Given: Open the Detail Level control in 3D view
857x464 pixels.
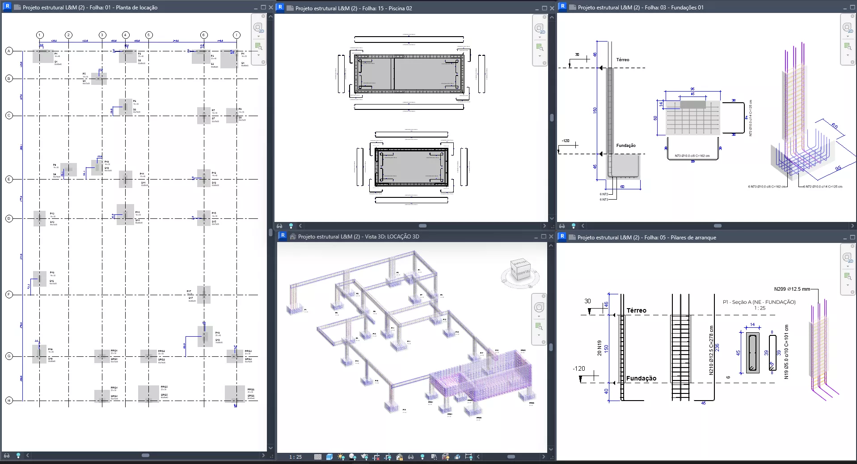Looking at the screenshot, I should [318, 457].
